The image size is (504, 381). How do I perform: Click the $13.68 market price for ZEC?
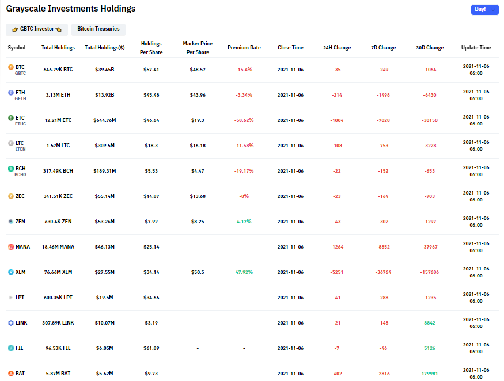click(198, 196)
